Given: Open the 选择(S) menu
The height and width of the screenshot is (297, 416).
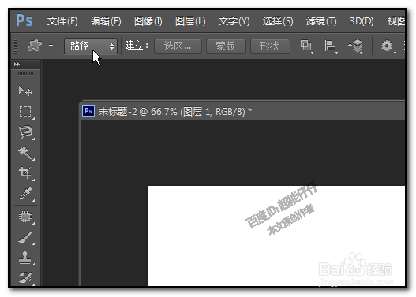Looking at the screenshot, I should point(278,21).
